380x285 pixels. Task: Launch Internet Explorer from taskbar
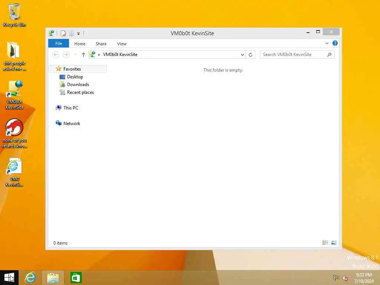click(x=30, y=278)
